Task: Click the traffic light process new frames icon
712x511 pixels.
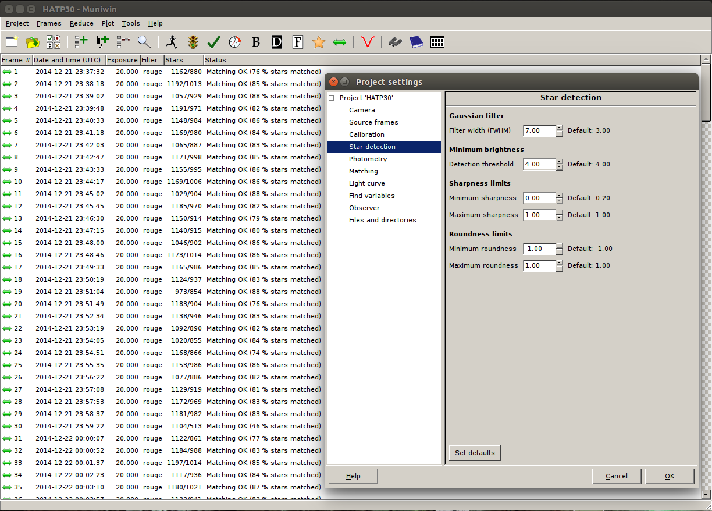Action: 193,42
